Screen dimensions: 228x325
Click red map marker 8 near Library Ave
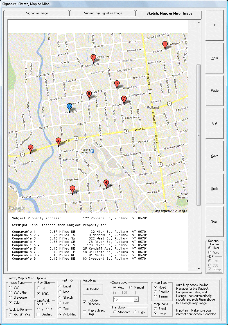tap(89, 95)
